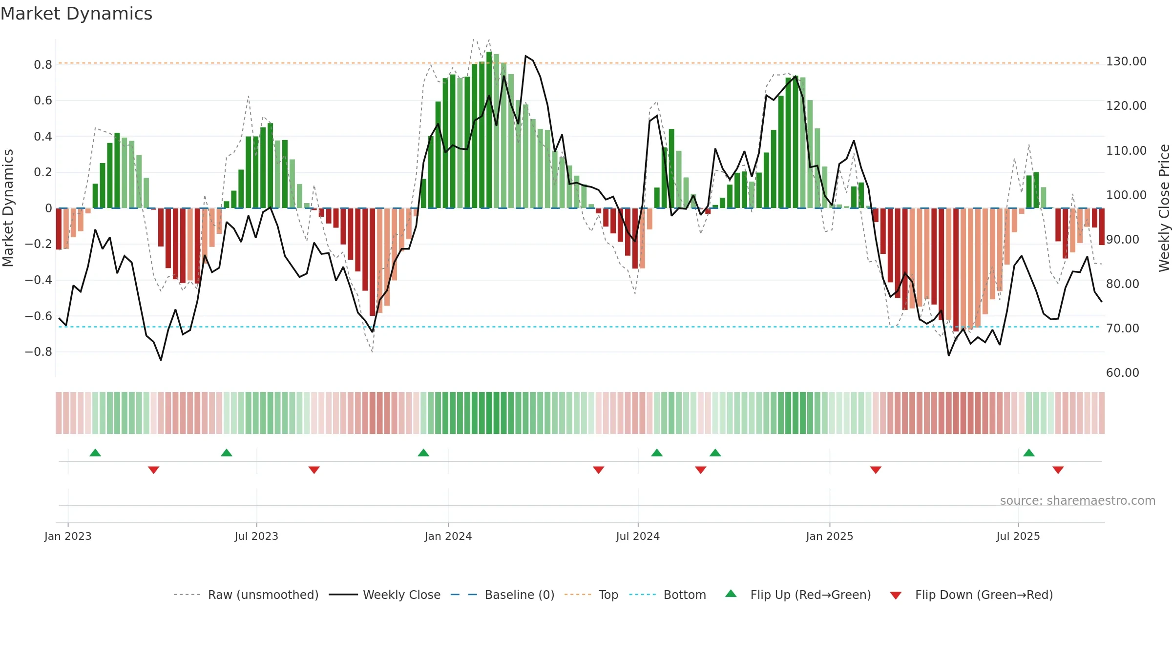Select the Flip Down marker from August 2025
Screen dimensions: 1172x659
click(1058, 470)
